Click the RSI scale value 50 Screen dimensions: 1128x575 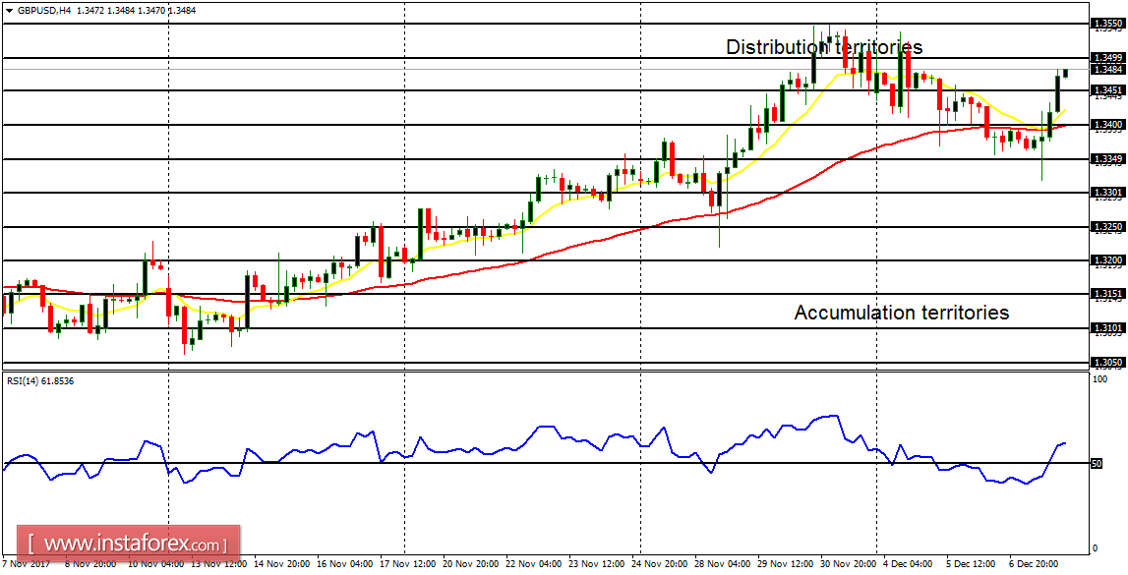pos(1098,464)
